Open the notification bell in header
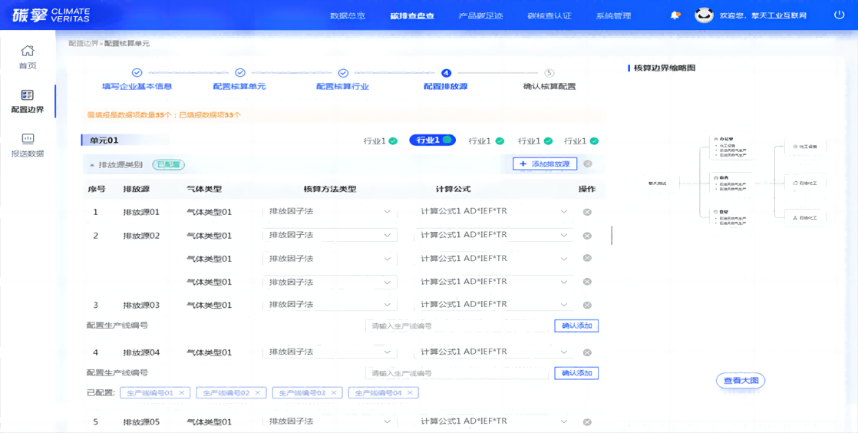The height and width of the screenshot is (433, 858). click(x=675, y=15)
